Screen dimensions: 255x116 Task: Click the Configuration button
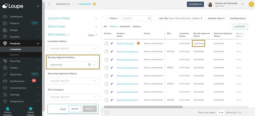(238, 19)
